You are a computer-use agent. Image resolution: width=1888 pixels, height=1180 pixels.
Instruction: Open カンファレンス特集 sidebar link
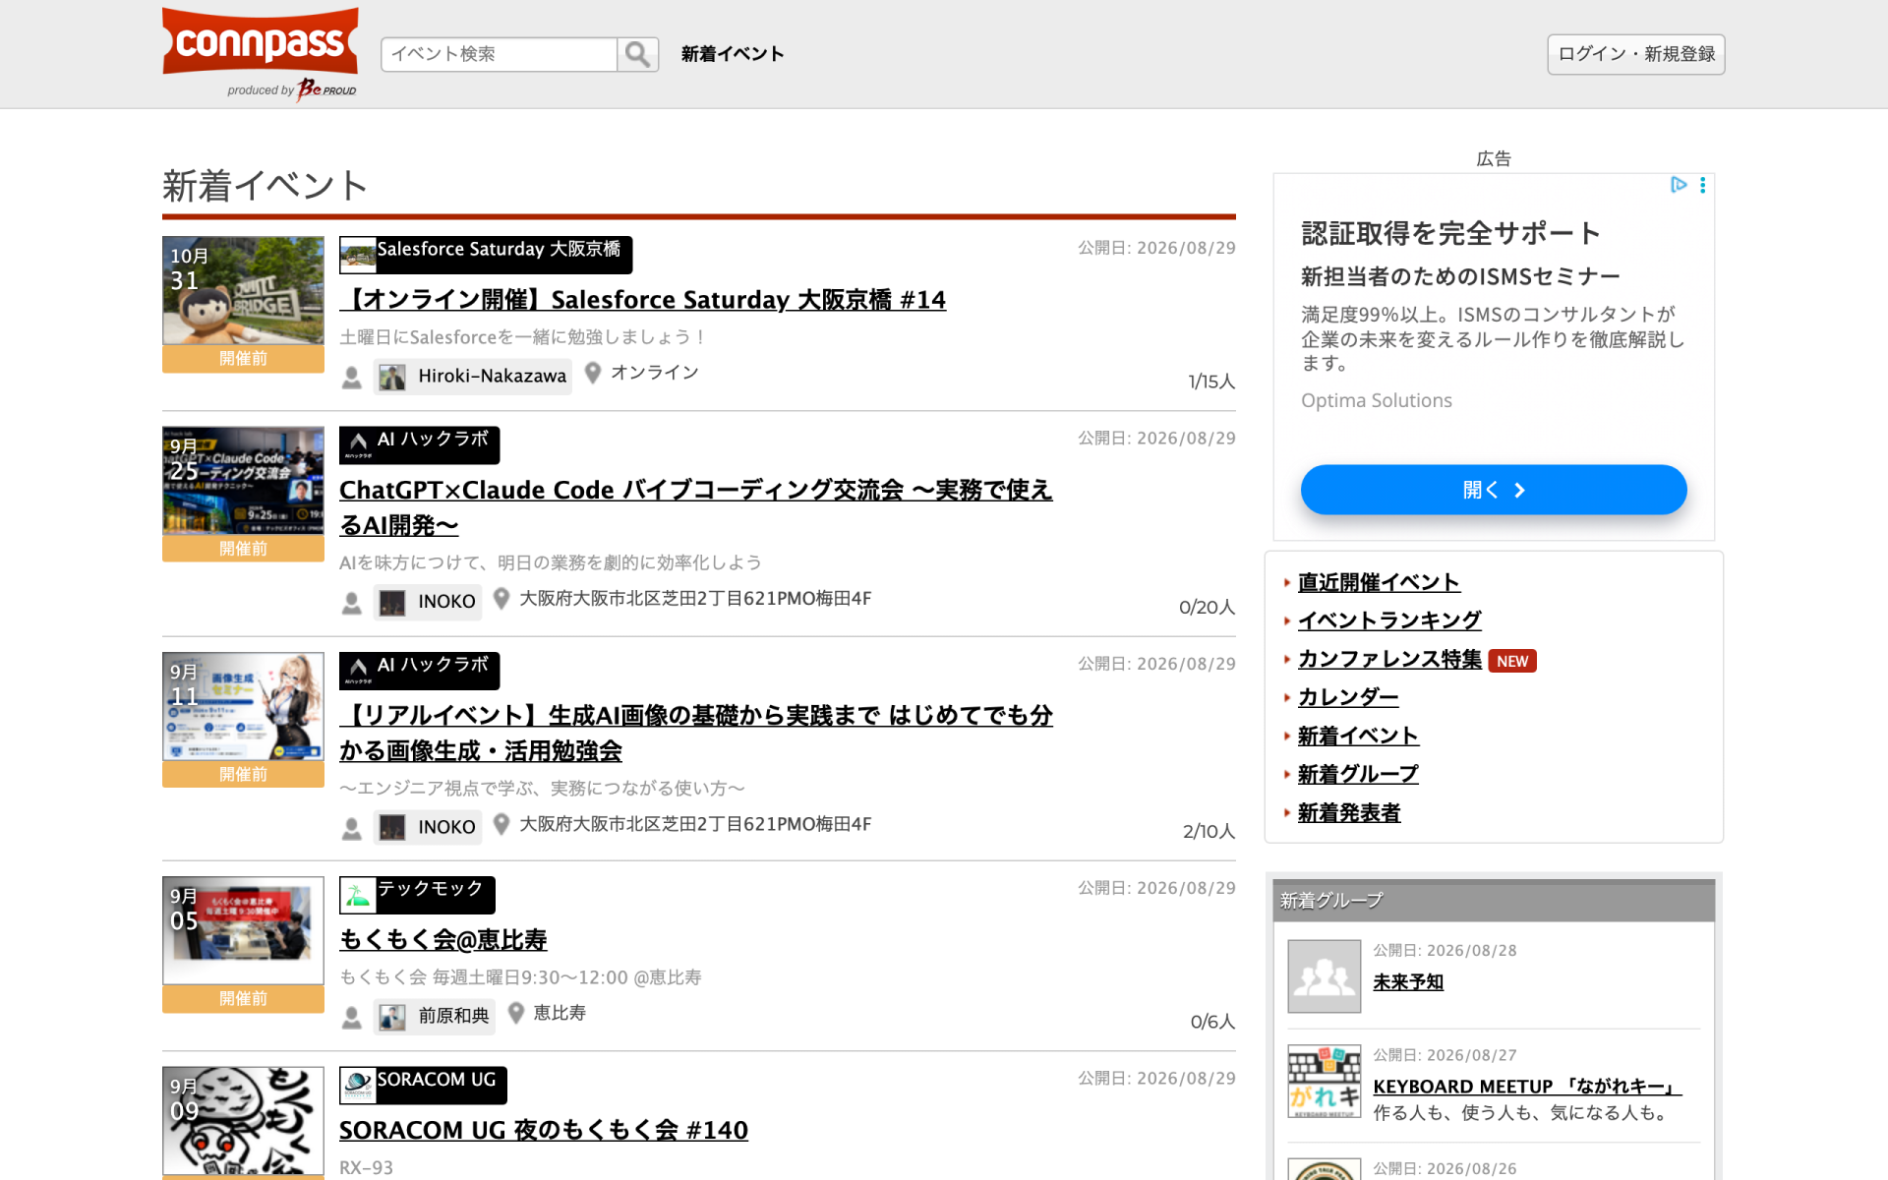coord(1389,659)
